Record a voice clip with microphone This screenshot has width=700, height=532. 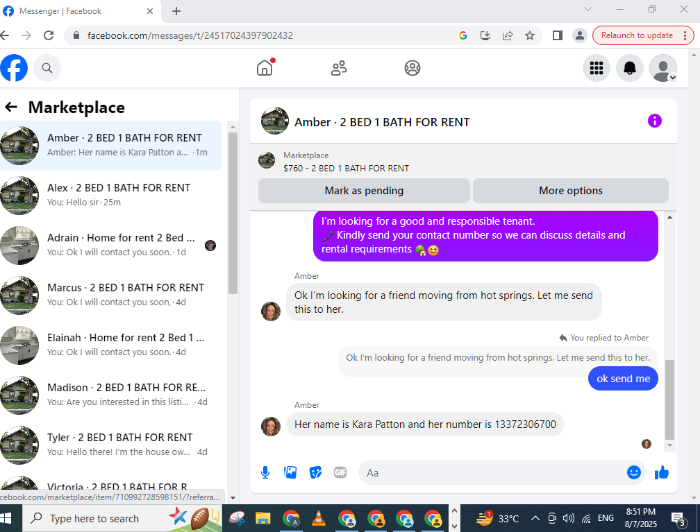tap(265, 472)
